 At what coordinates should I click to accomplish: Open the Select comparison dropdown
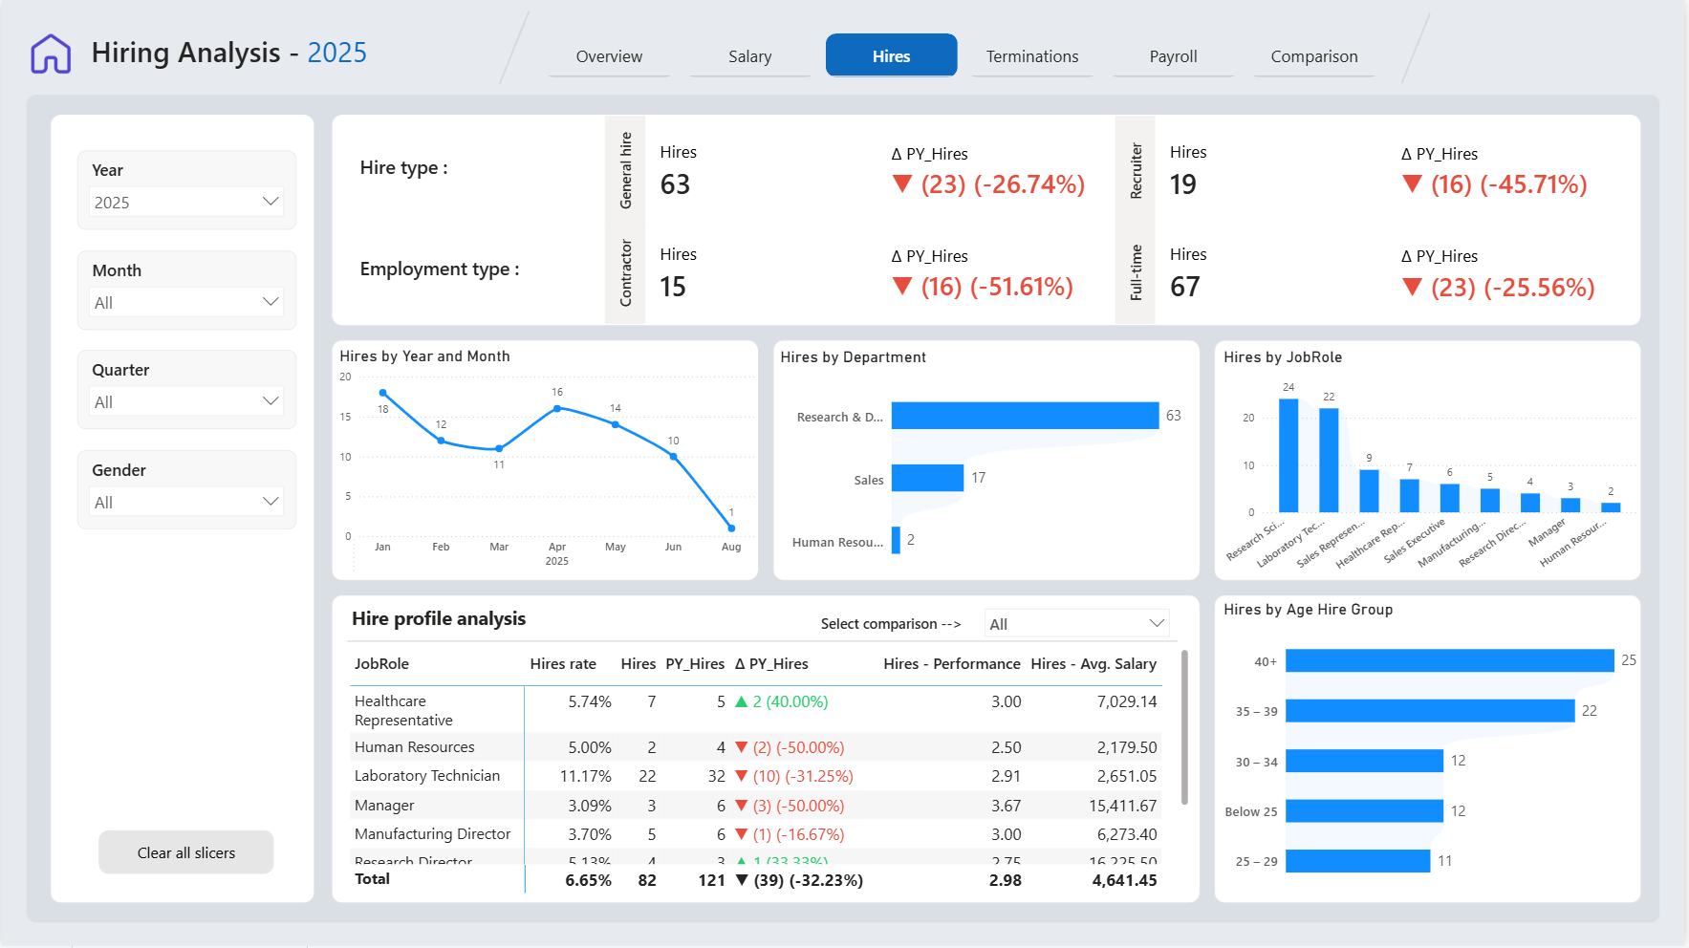[x=1077, y=623]
